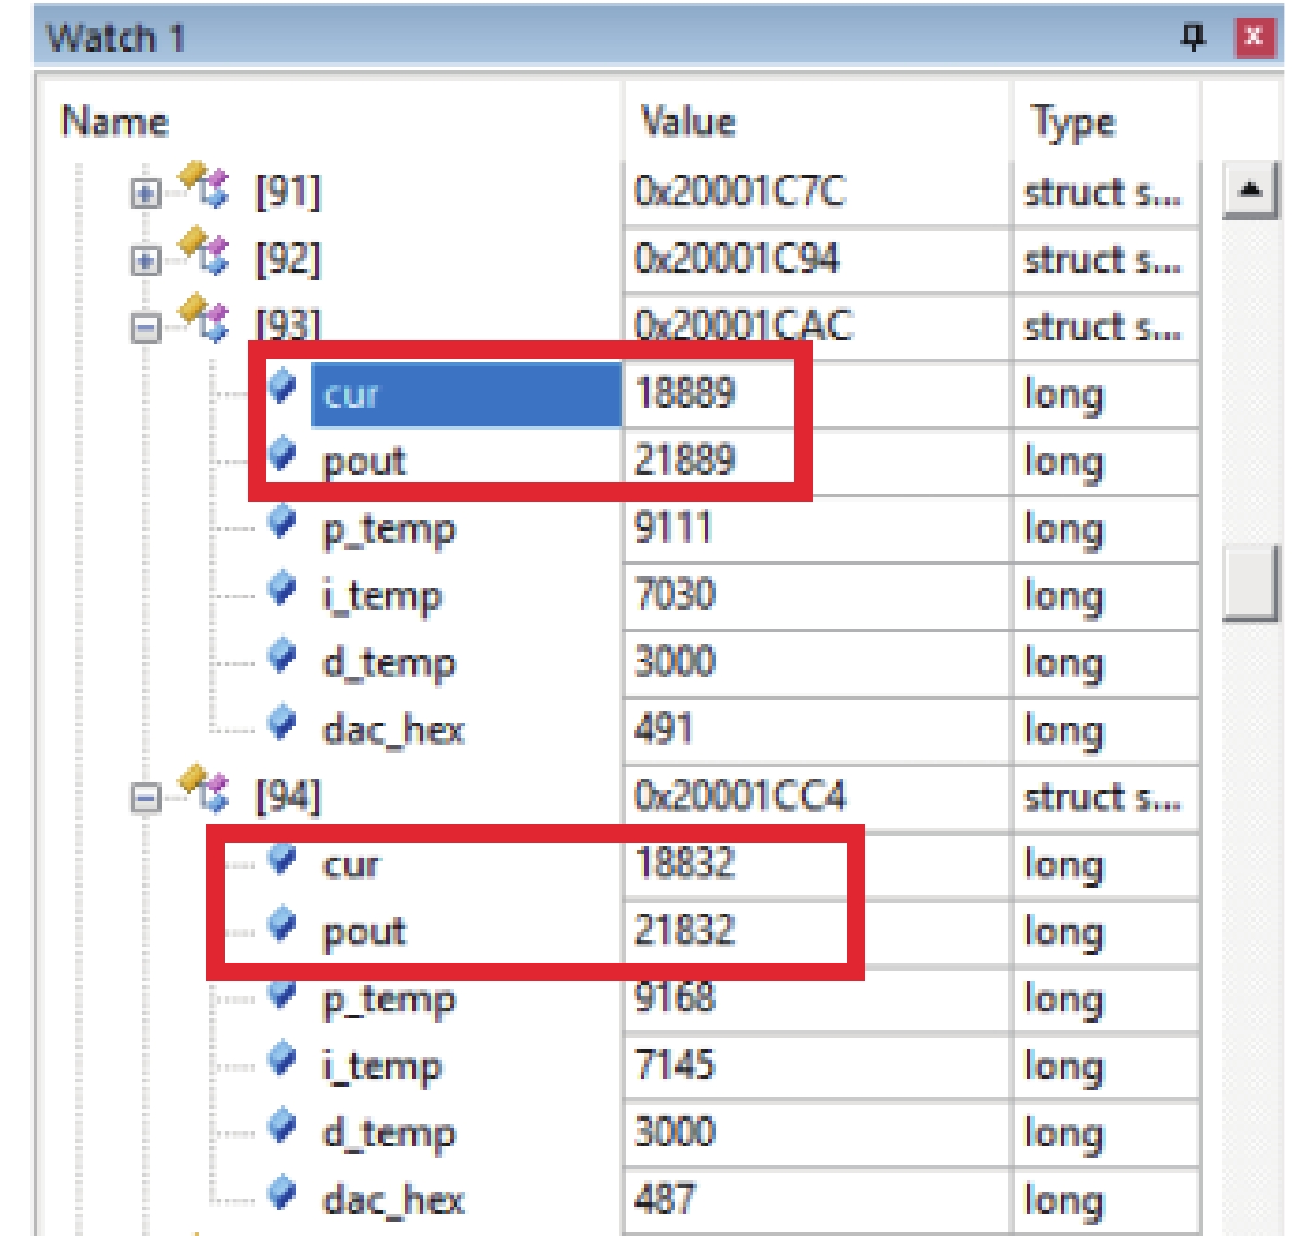Collapse array element [94]

pyautogui.click(x=145, y=797)
